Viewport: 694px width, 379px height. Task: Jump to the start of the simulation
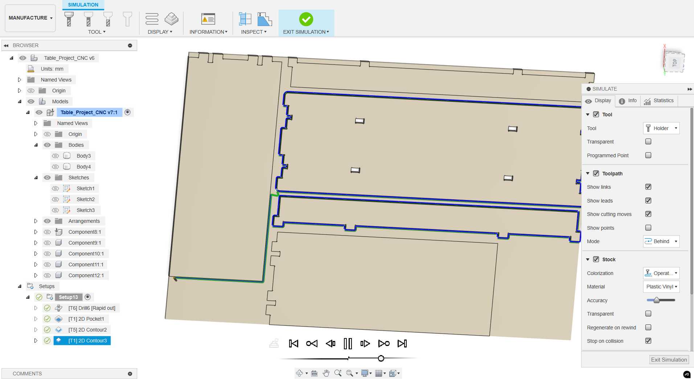(x=293, y=343)
